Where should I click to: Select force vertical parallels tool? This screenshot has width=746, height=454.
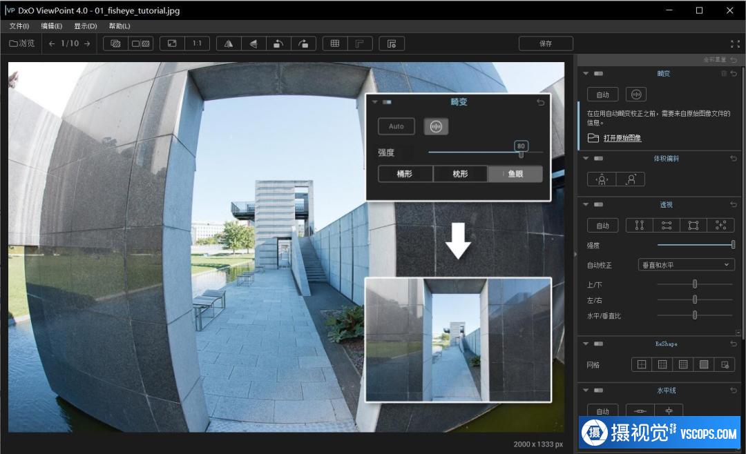640,226
